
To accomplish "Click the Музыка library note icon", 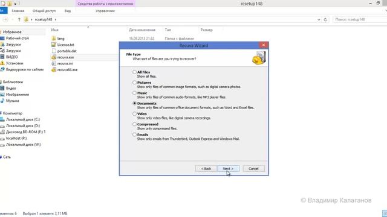I will point(2,101).
